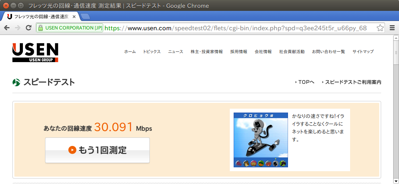Click the orange play icon in もう1回測定
Viewport: 399px width, 184px height.
(x=72, y=150)
